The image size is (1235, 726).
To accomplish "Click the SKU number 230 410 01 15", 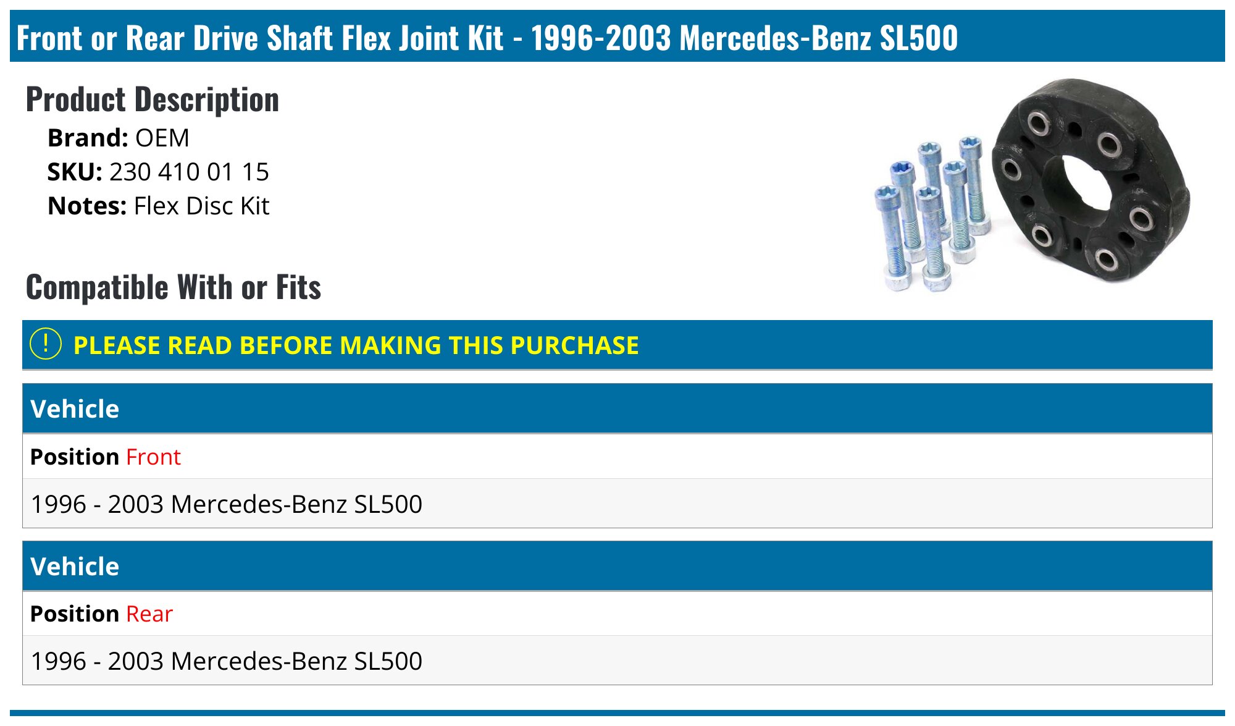I will [x=189, y=172].
